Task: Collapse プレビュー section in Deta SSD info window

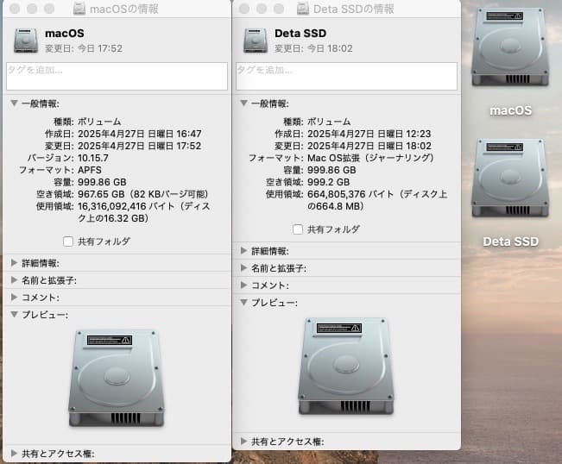Action: pyautogui.click(x=244, y=303)
